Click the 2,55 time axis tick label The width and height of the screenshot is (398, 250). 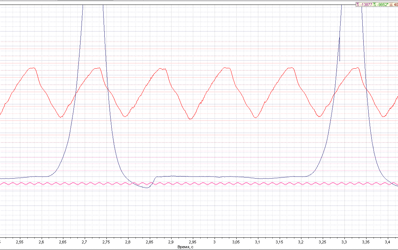click(x=20, y=242)
